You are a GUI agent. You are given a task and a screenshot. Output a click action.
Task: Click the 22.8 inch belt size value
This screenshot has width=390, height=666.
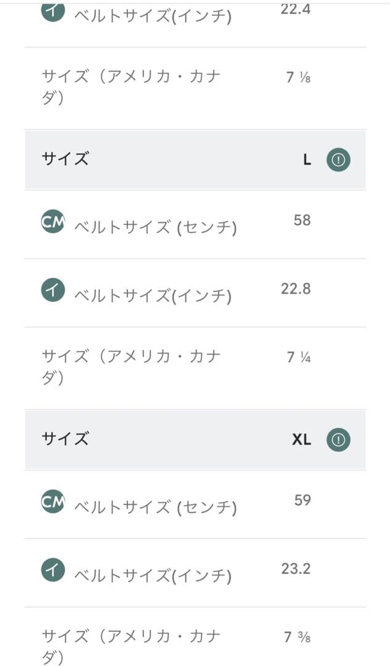click(296, 289)
